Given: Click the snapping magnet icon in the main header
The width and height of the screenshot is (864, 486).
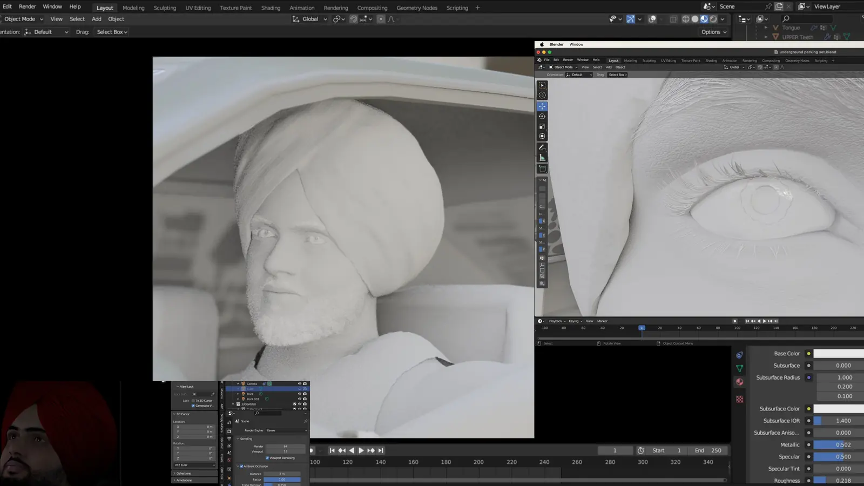Looking at the screenshot, I should click(x=353, y=19).
